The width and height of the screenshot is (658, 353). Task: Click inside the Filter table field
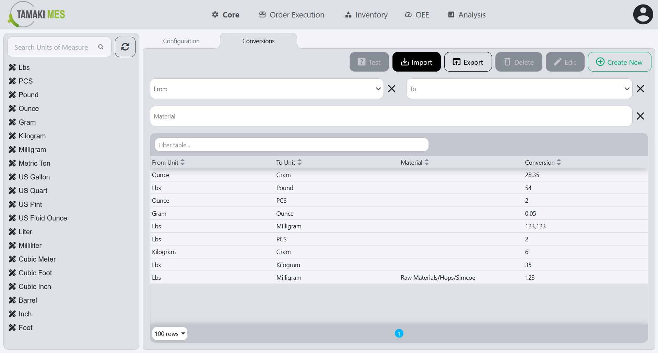(x=291, y=144)
